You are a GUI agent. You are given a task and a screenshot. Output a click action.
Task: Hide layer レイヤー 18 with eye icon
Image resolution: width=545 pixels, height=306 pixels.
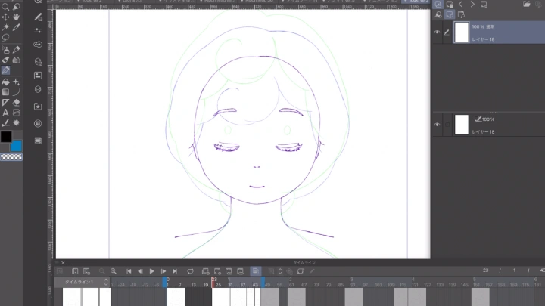(x=438, y=32)
